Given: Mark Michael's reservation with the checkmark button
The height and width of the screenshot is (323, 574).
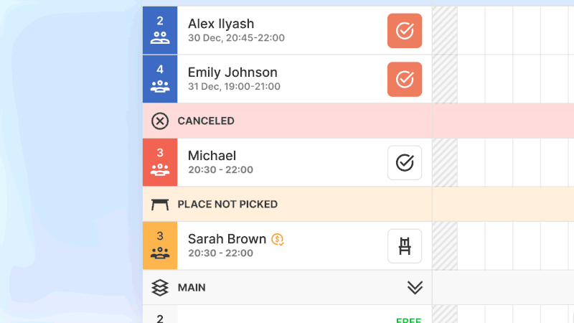Looking at the screenshot, I should point(405,163).
